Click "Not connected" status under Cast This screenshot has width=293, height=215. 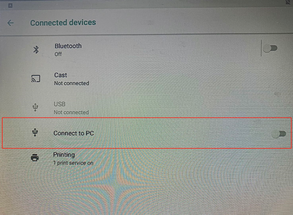tap(72, 83)
